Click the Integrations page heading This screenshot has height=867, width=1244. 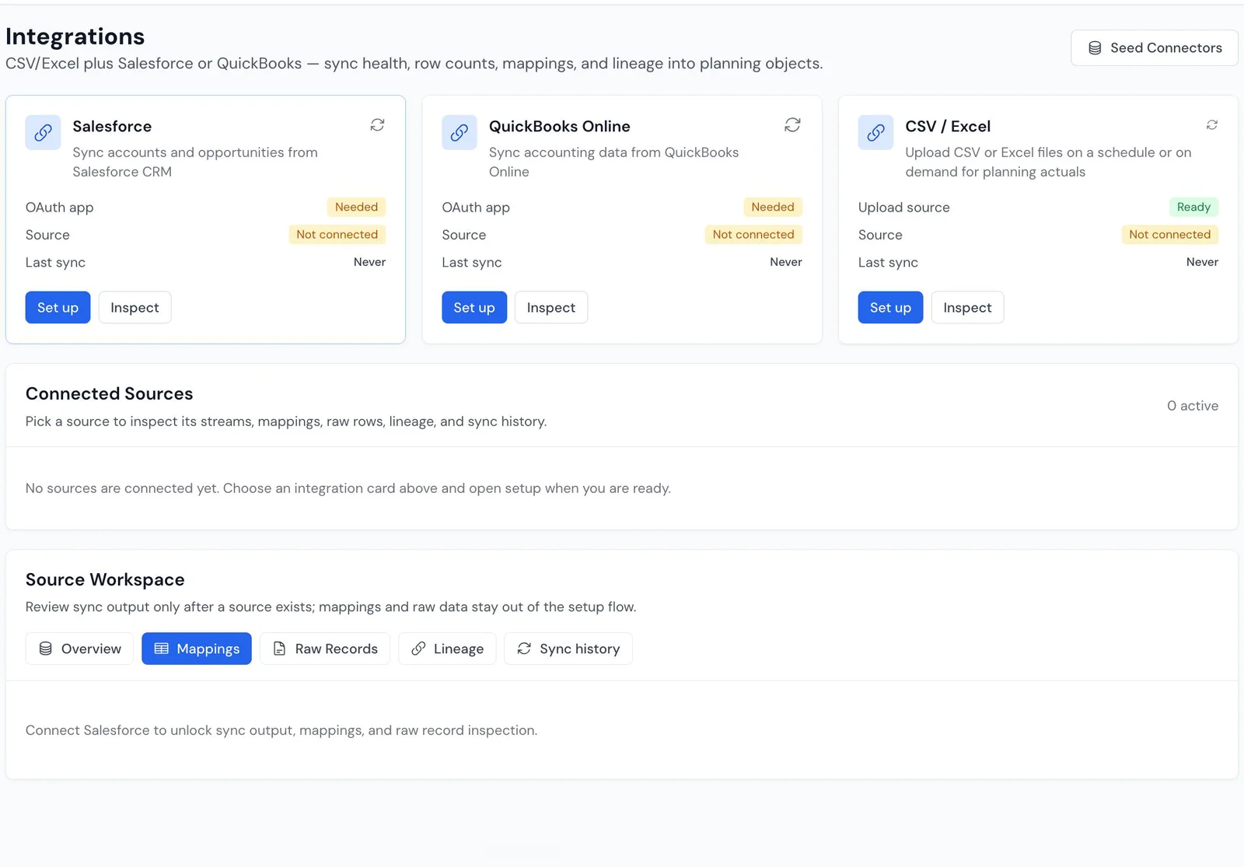75,37
